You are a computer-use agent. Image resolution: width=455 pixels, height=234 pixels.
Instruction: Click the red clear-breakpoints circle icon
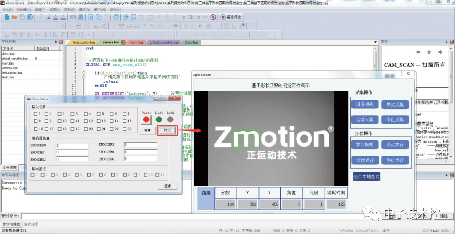click(x=213, y=17)
